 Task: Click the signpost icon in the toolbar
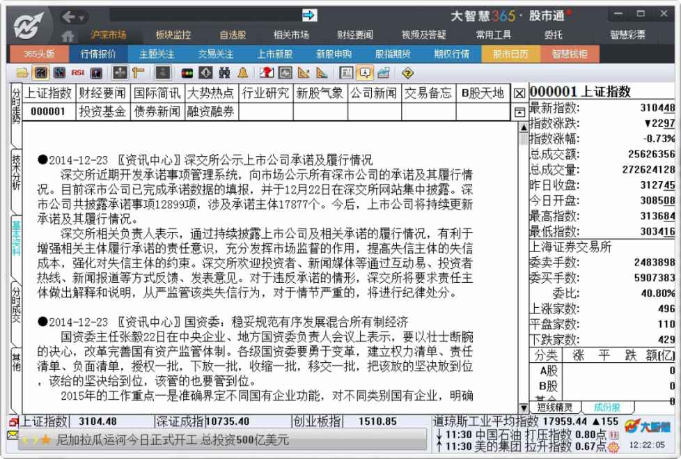(x=138, y=73)
